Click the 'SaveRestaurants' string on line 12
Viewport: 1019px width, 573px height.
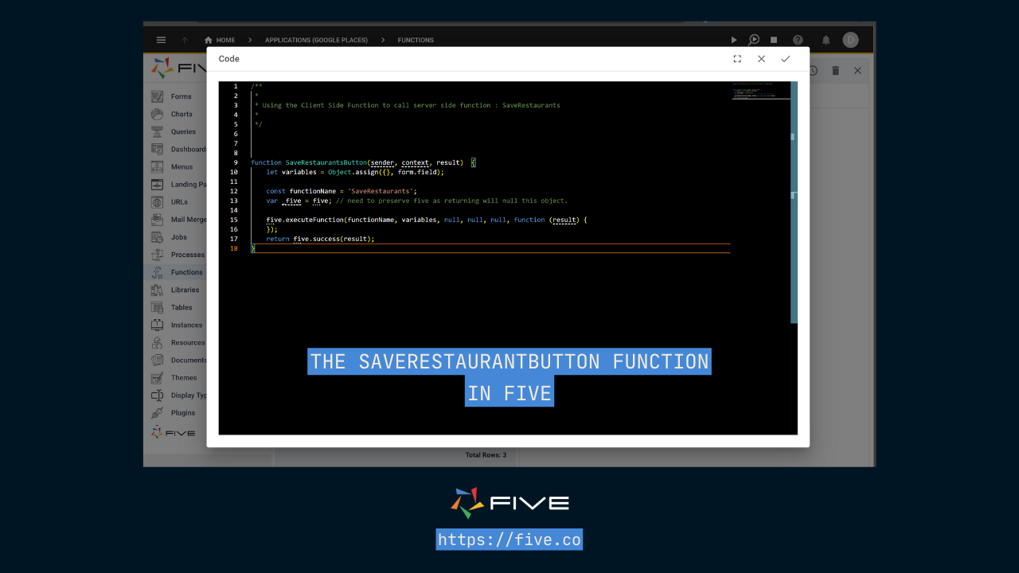click(383, 191)
